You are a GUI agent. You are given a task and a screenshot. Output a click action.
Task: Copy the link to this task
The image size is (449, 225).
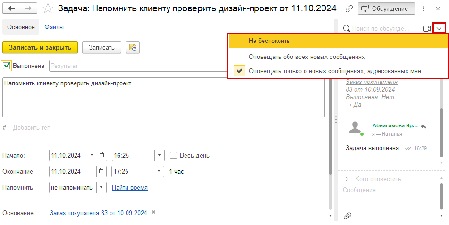[349, 8]
